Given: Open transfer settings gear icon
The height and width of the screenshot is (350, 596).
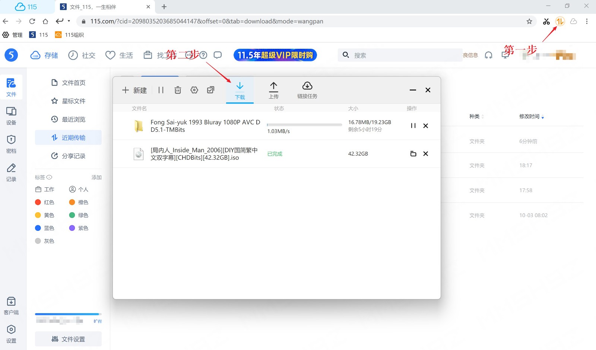Looking at the screenshot, I should [194, 90].
